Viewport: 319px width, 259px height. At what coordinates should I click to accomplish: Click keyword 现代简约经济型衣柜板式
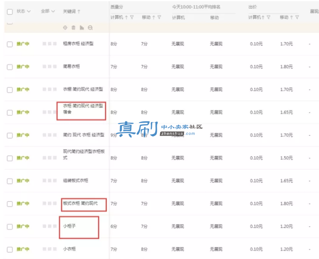84,154
